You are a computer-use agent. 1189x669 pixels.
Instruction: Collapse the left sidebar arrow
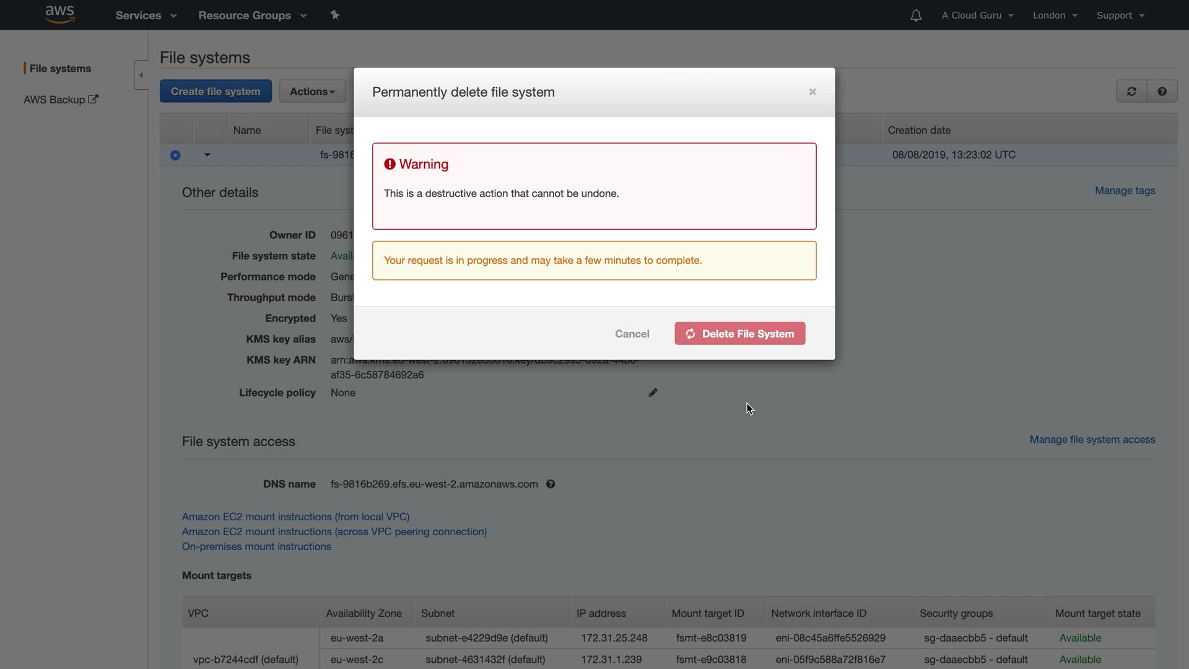click(x=141, y=75)
